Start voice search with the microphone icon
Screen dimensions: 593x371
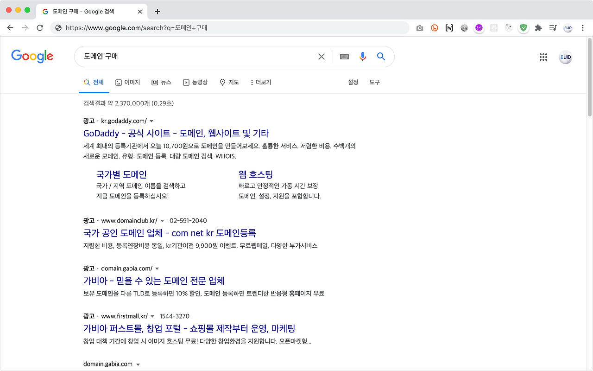tap(363, 57)
